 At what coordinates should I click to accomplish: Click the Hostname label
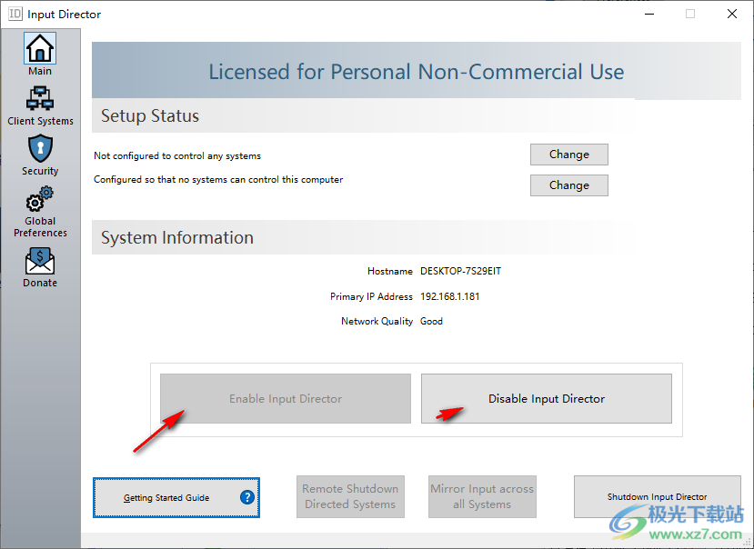[x=390, y=271]
